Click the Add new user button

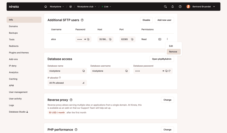point(164,20)
